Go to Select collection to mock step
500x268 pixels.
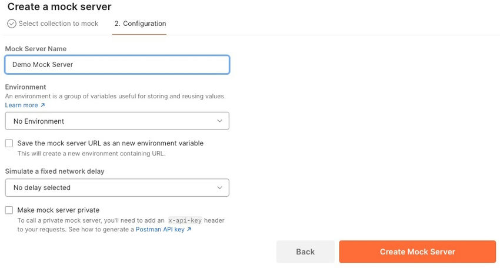tap(58, 24)
